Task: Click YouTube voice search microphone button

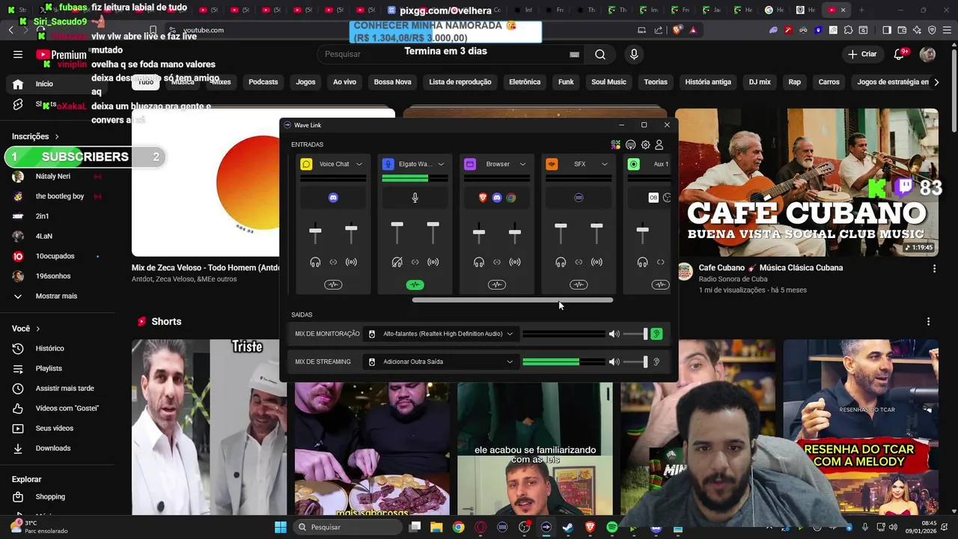Action: 634,54
